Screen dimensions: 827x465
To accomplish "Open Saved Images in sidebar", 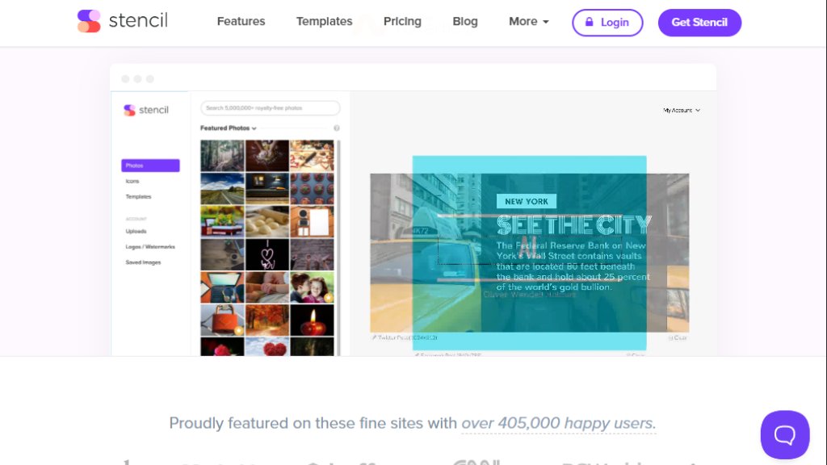I will pos(143,262).
